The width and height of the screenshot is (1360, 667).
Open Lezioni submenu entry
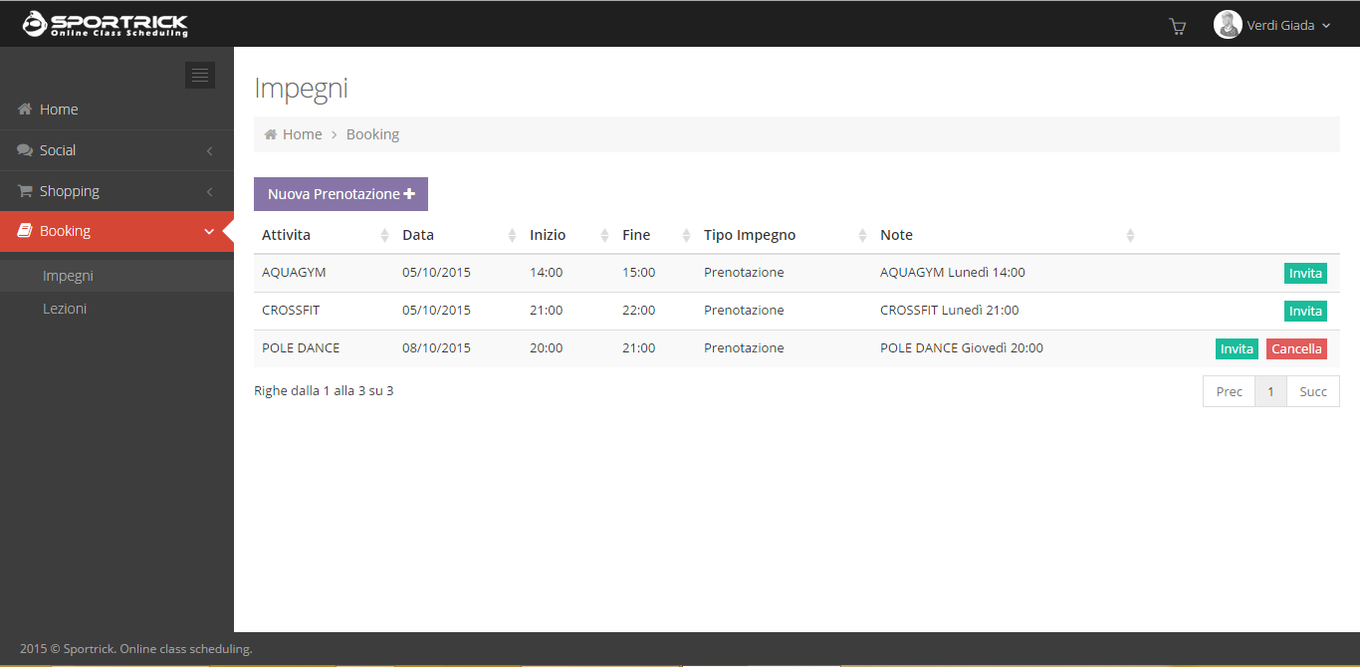[116, 309]
